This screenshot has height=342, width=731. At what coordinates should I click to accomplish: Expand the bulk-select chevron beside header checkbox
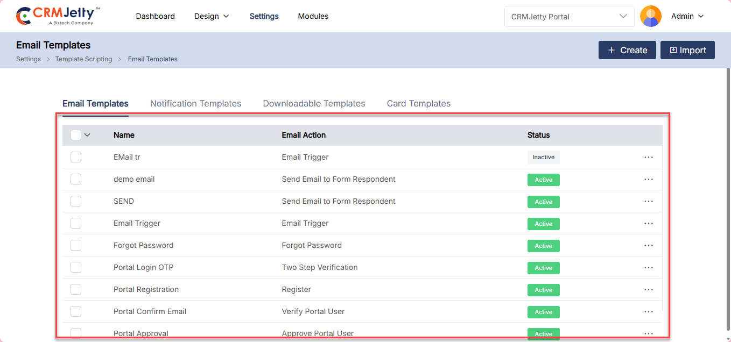click(x=87, y=135)
